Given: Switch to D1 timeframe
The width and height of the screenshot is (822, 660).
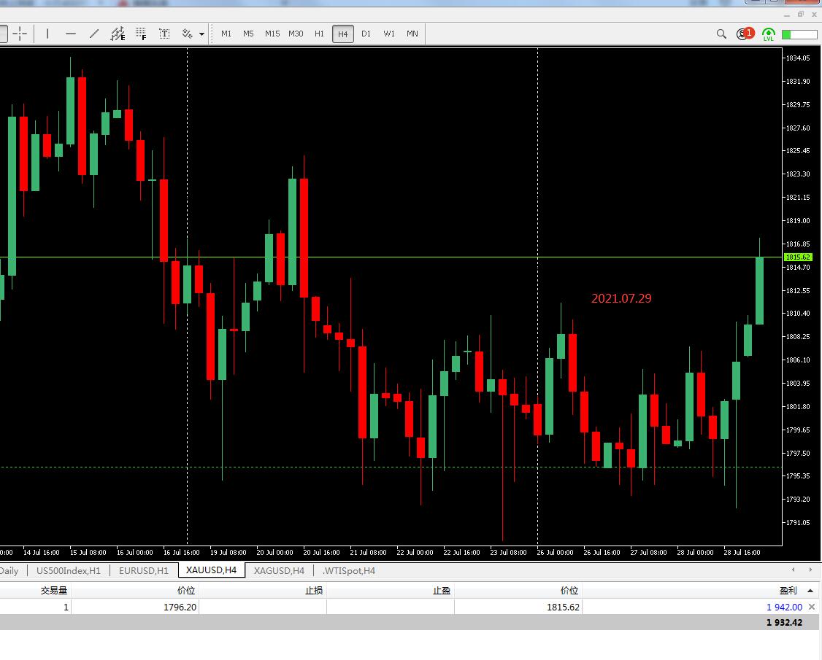Looking at the screenshot, I should (x=366, y=34).
